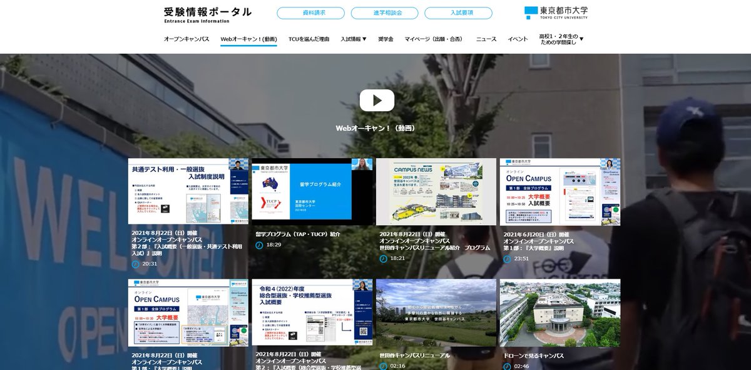
Task: Click 世田谷キャンパスリニューアル title
Action: 414,356
